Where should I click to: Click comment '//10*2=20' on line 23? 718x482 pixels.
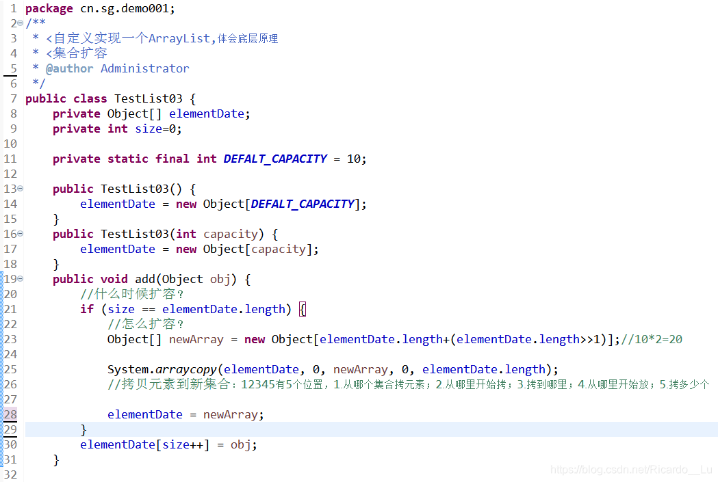[652, 339]
